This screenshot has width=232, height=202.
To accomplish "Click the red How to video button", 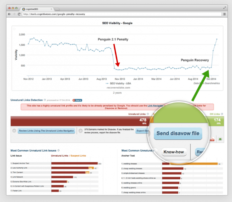I will click(77, 100).
